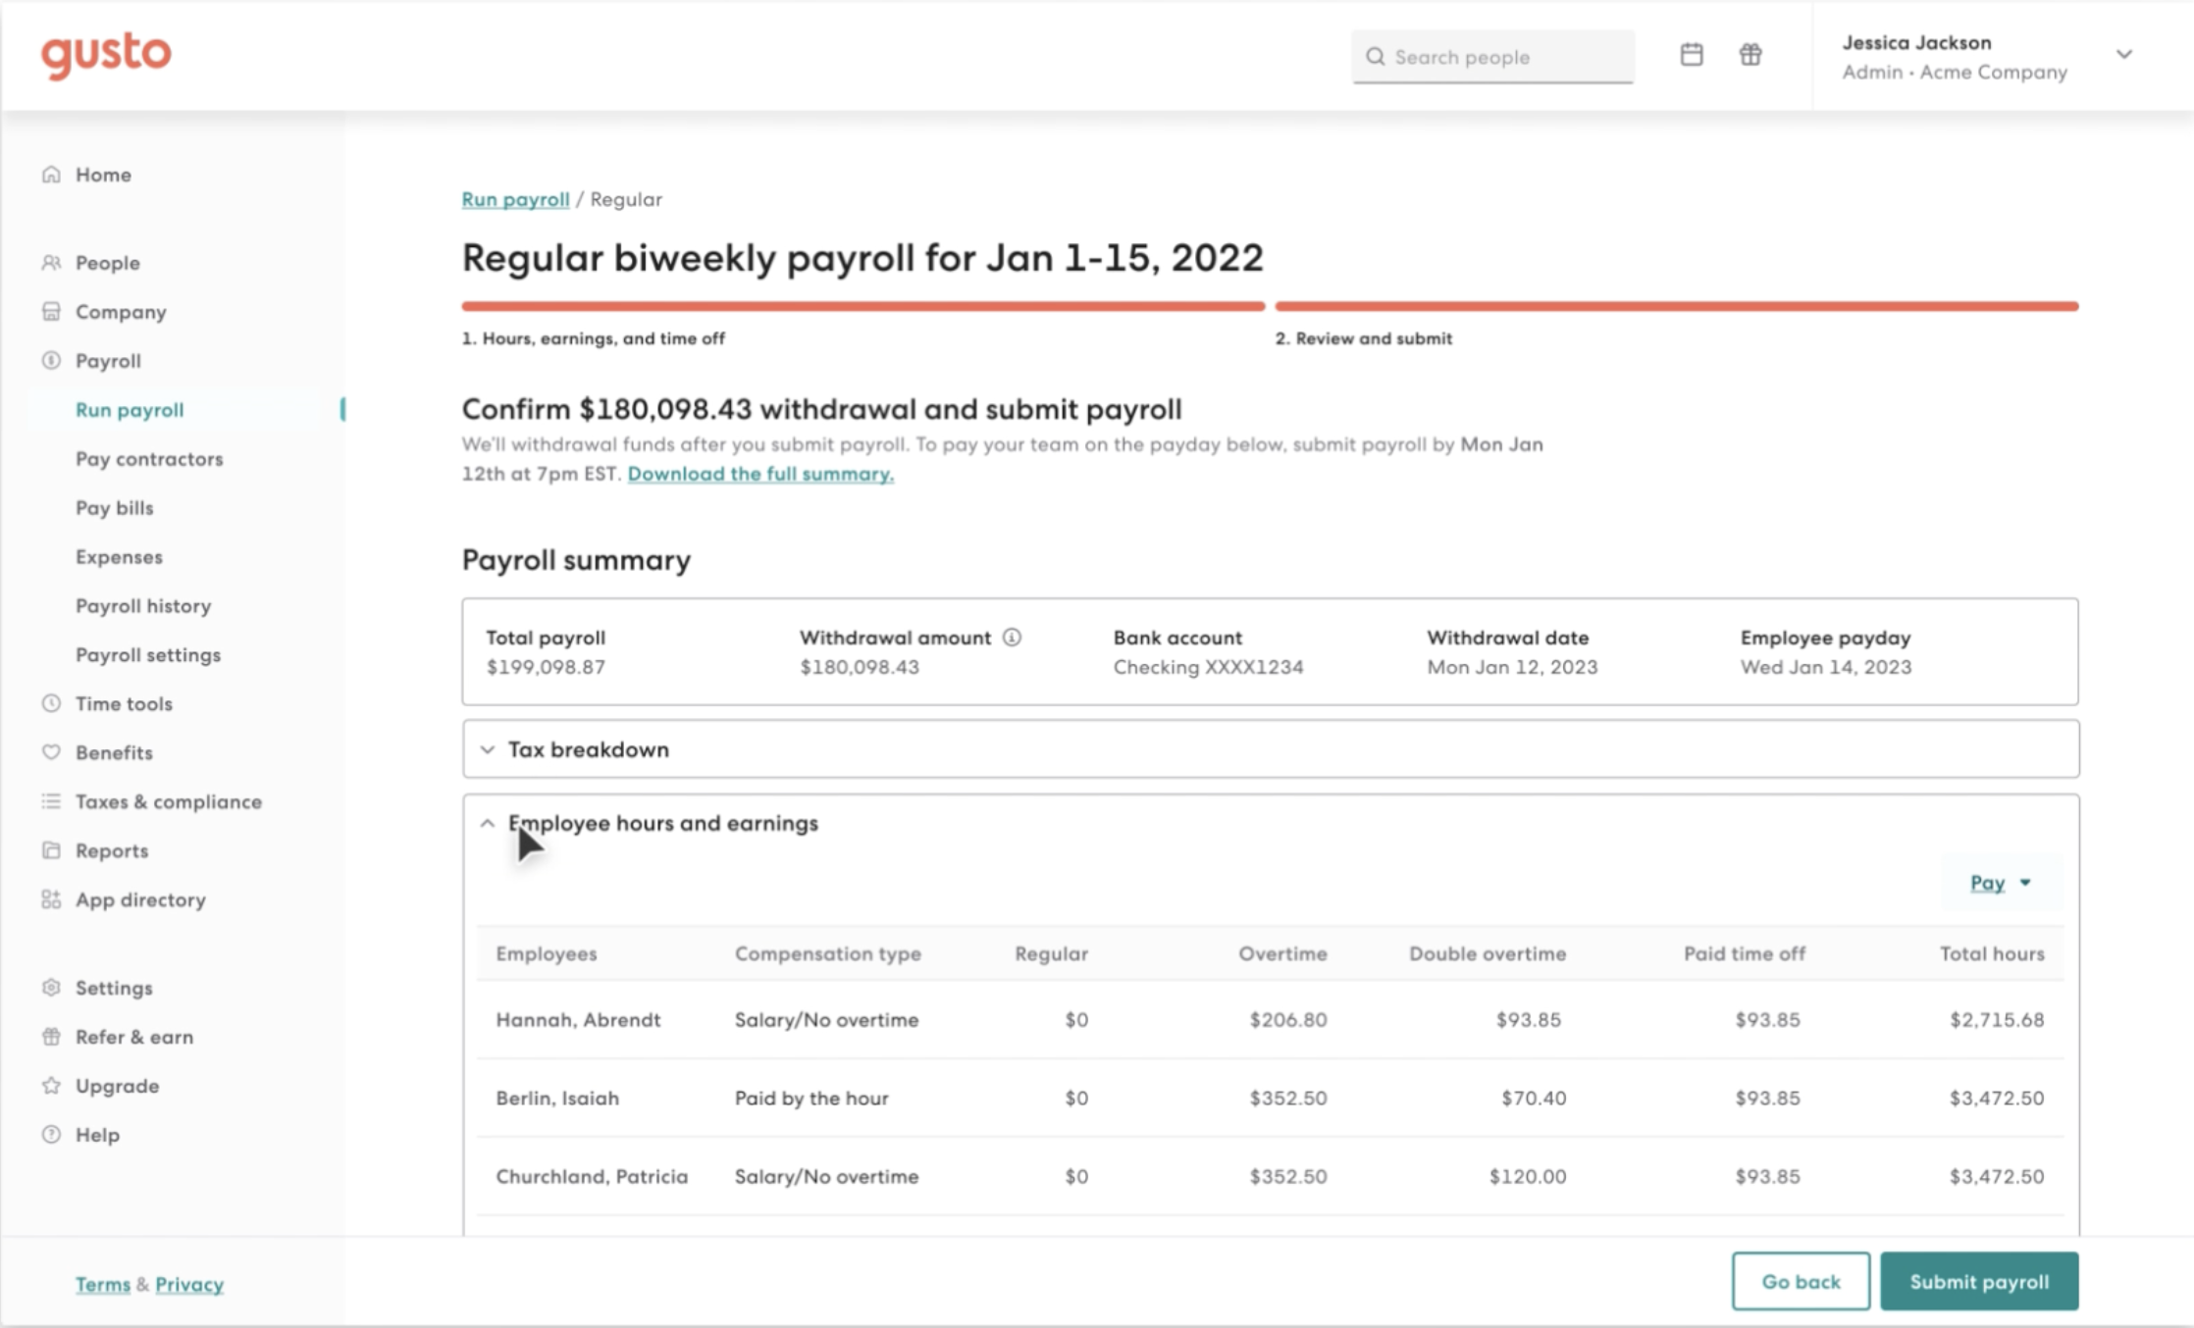Go to Reports in sidebar
This screenshot has height=1328, width=2194.
pos(112,850)
